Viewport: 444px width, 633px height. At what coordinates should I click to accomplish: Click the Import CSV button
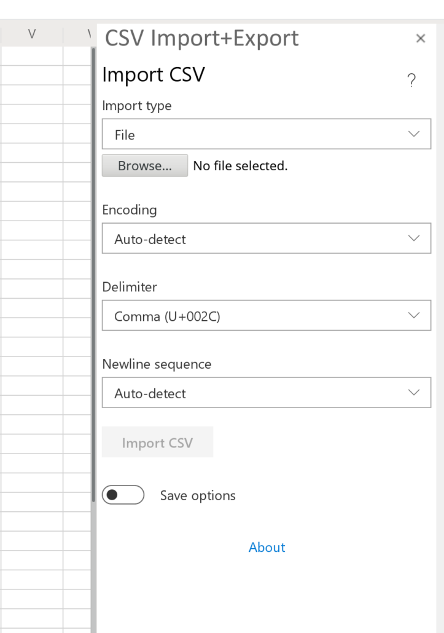157,442
